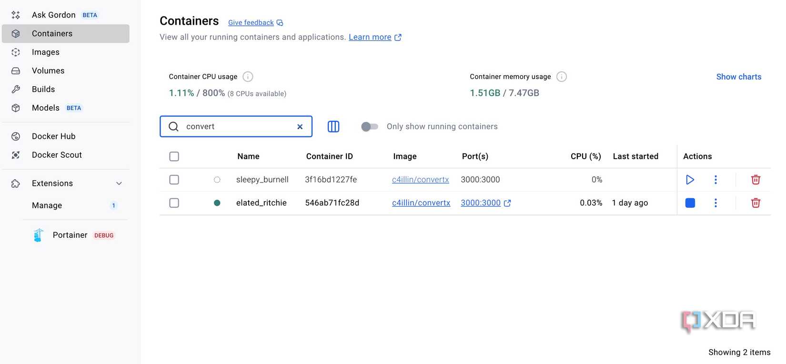The image size is (786, 364).
Task: Select Containers in the sidebar
Action: (x=66, y=33)
